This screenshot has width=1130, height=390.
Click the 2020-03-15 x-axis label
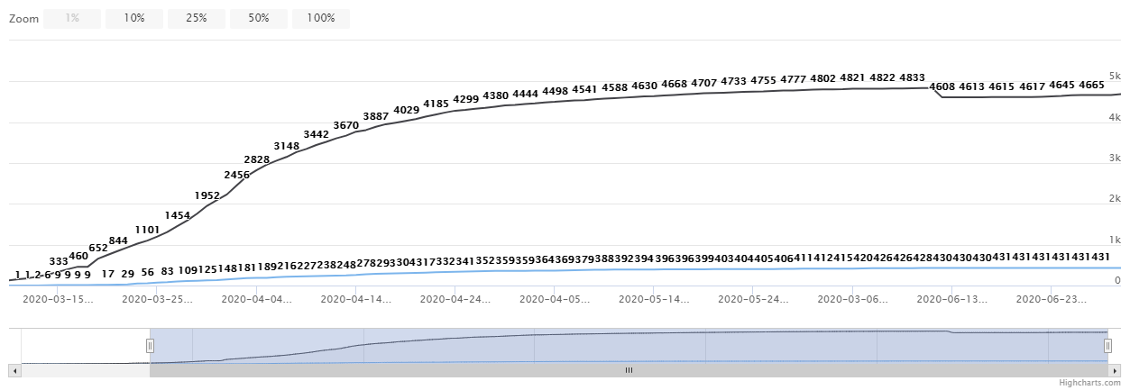tap(58, 299)
